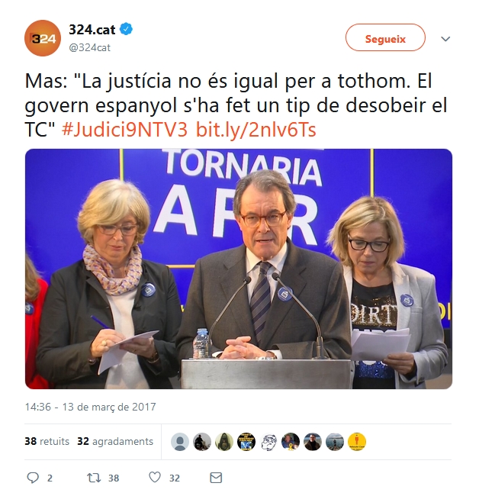Viewport: 479px width, 496px height.
Task: Send tweet via envelope message icon
Action: click(216, 478)
